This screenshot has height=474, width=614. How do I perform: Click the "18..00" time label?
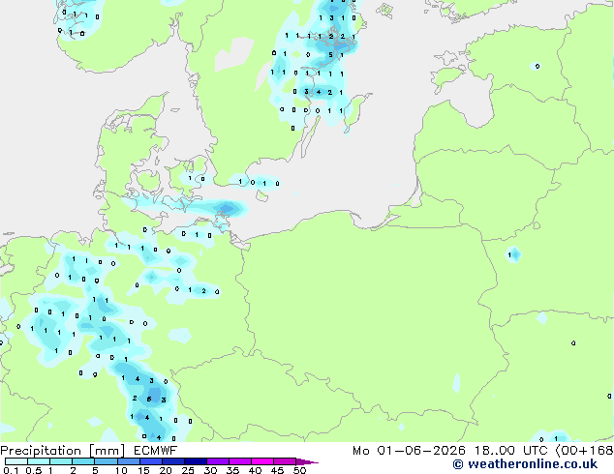click(494, 451)
